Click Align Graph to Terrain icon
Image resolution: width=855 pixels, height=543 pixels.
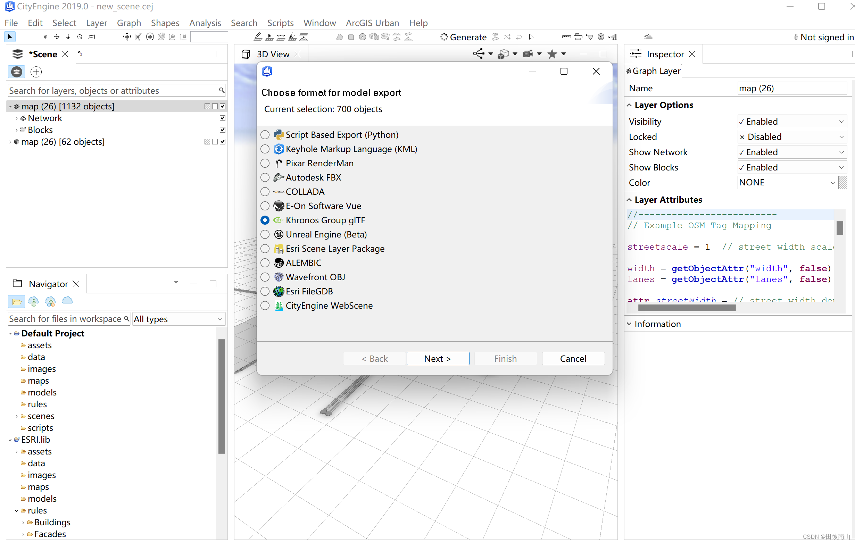click(304, 36)
